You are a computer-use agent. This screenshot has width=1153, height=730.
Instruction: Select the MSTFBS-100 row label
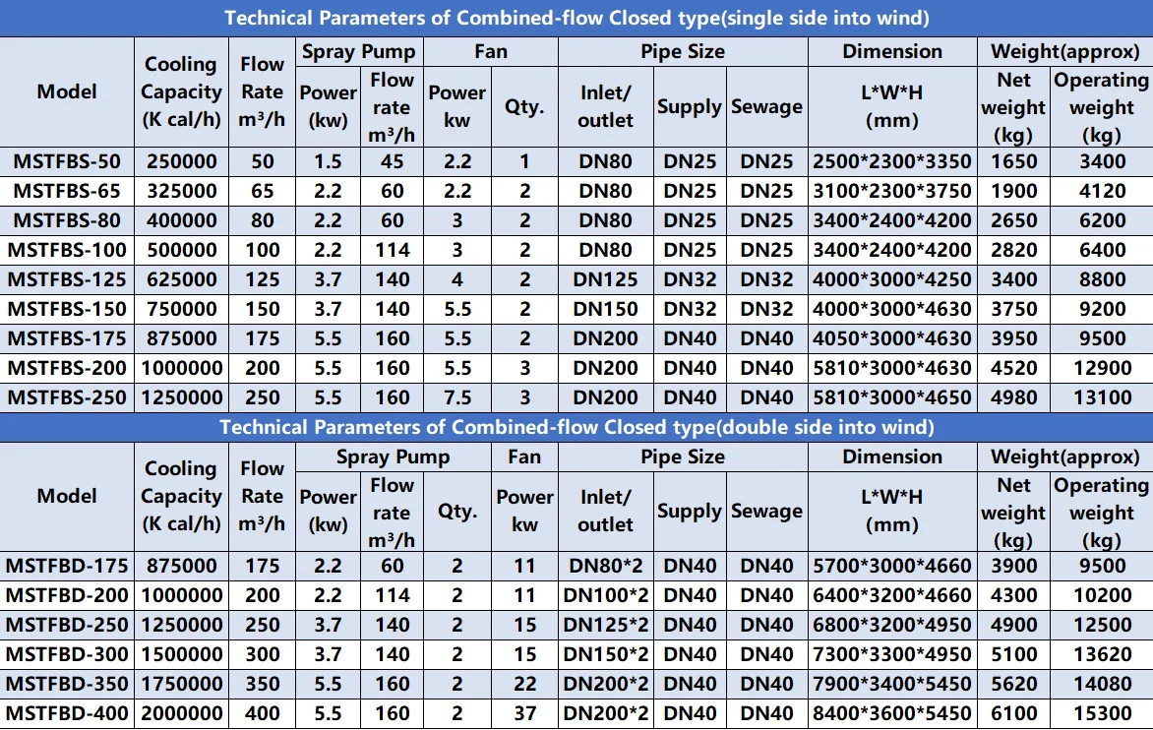click(x=67, y=250)
